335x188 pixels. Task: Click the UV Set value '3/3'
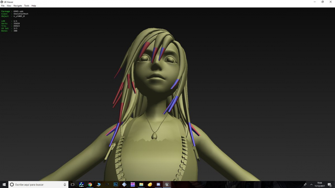[15, 28]
